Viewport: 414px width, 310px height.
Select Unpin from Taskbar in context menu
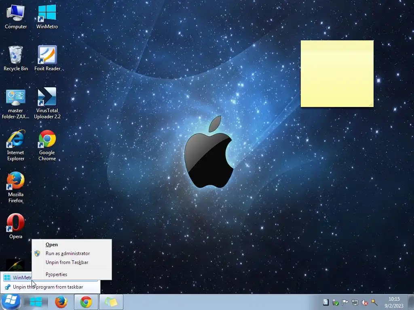72,262
